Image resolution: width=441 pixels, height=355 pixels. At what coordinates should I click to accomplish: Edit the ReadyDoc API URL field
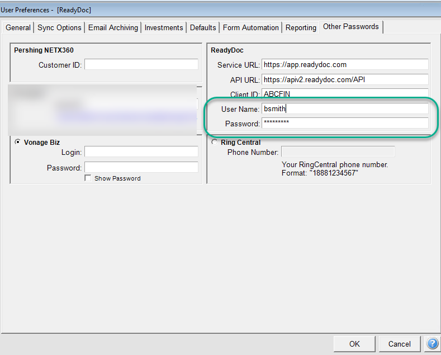[x=345, y=79]
